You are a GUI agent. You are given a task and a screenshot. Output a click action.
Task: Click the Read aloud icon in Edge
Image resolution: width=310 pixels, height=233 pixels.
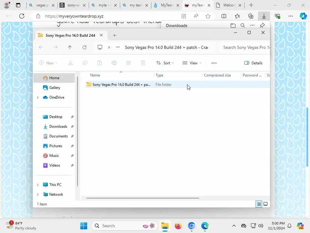[196, 16]
